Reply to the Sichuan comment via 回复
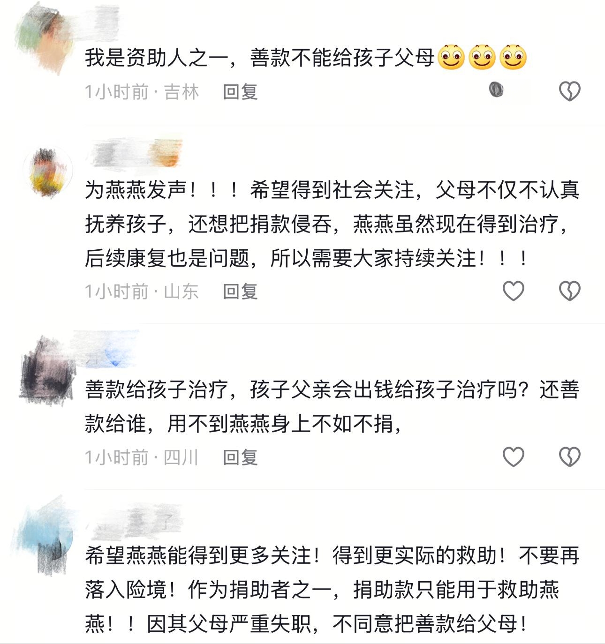The height and width of the screenshot is (644, 605). point(240,457)
